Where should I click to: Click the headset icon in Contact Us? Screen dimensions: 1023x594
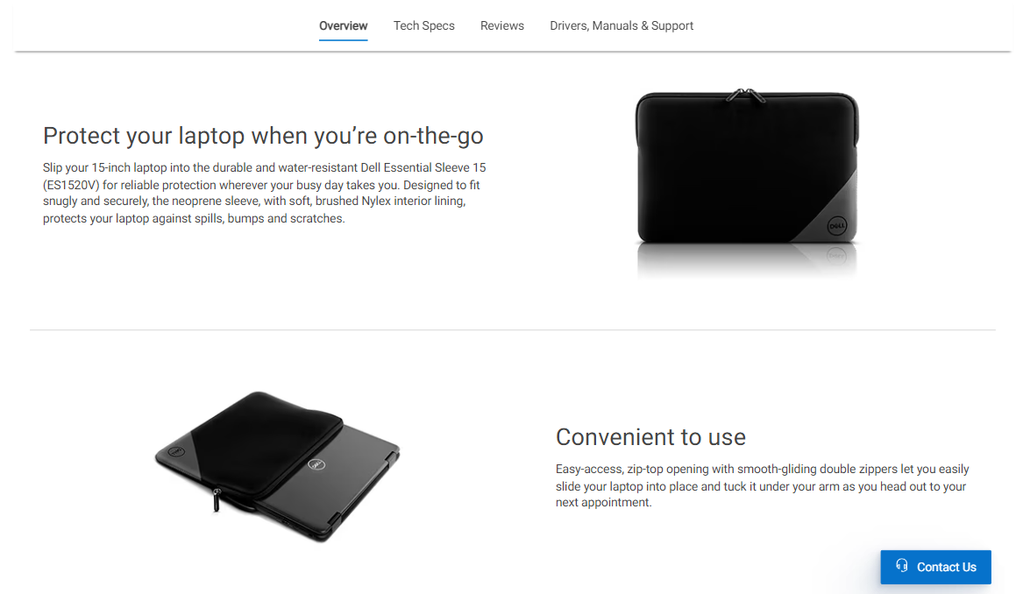point(902,565)
